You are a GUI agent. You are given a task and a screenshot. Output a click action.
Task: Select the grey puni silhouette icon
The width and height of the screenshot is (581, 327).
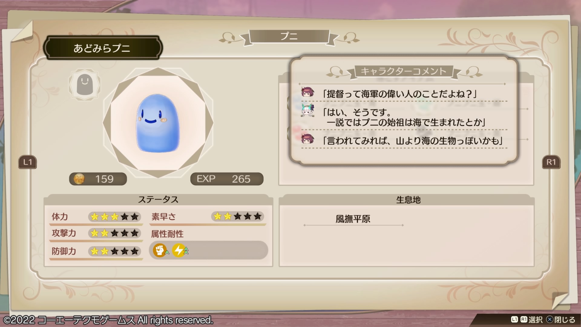pyautogui.click(x=84, y=85)
